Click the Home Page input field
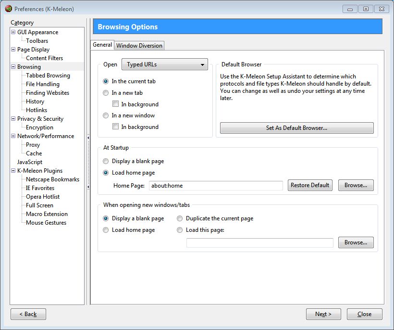Screen dimensions: 394x330 tap(216, 186)
